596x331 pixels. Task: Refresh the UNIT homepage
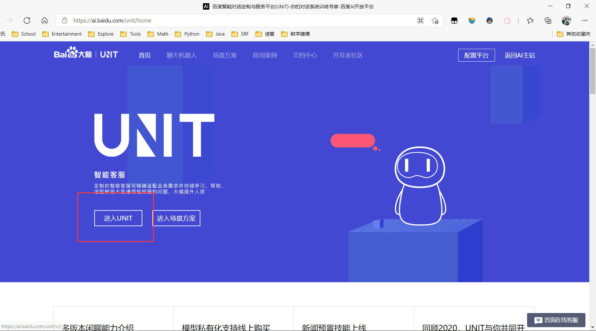27,20
